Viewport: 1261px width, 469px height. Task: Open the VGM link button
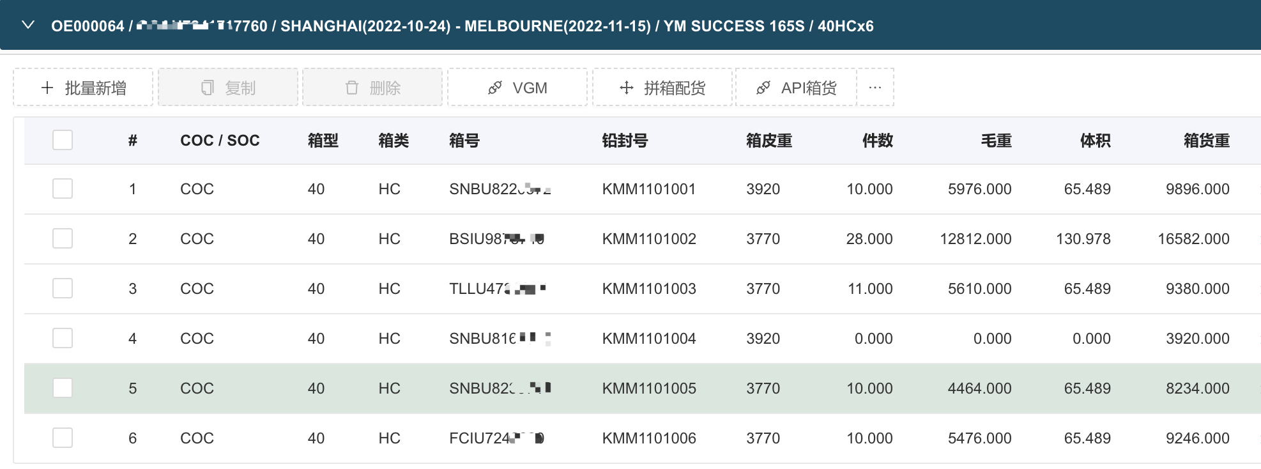pos(517,88)
